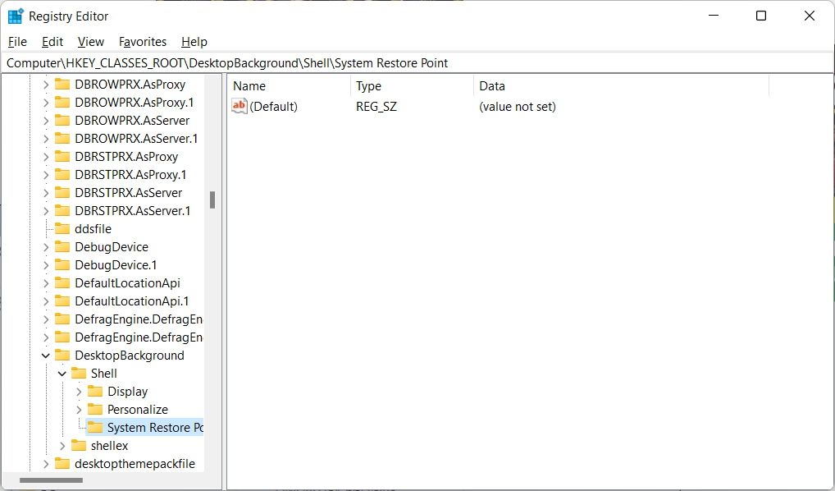Open the Favorites menu
The width and height of the screenshot is (835, 491).
pyautogui.click(x=142, y=41)
